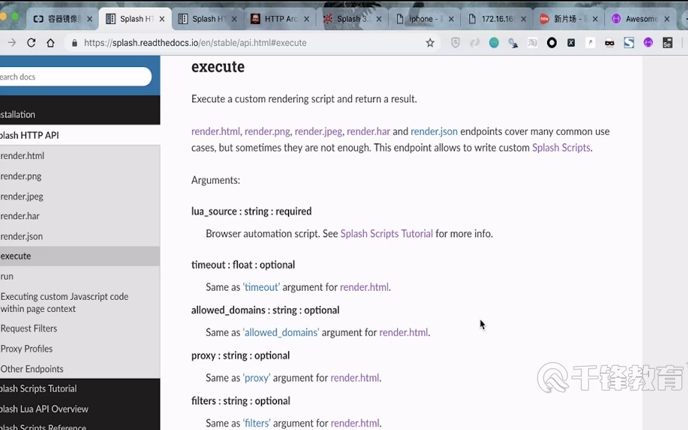Click the dark K extension icon
Image resolution: width=688 pixels, height=430 pixels.
(x=571, y=42)
